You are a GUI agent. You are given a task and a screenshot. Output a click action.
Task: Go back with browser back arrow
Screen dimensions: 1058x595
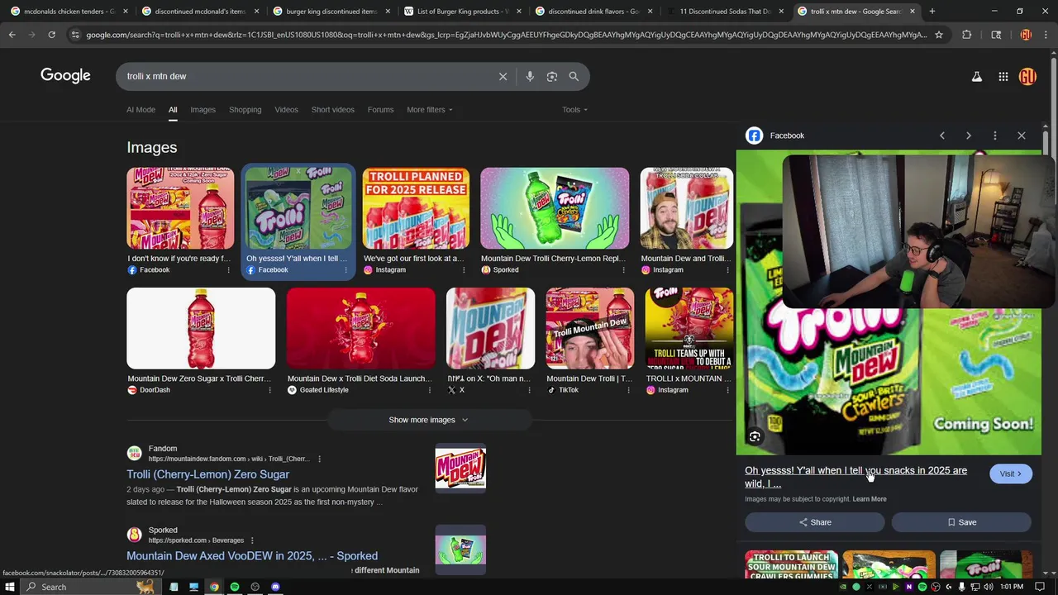tap(12, 35)
